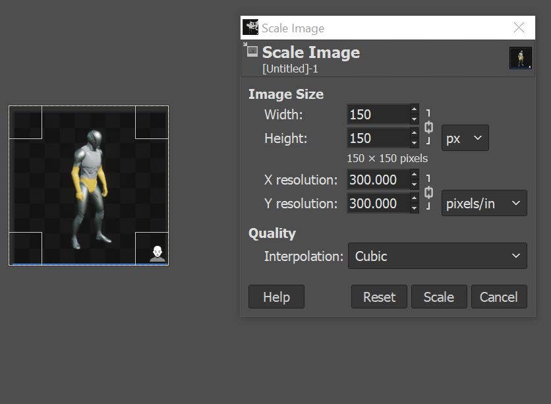Expand the Interpolation Cubic dropdown
Image resolution: width=551 pixels, height=404 pixels.
tap(437, 256)
